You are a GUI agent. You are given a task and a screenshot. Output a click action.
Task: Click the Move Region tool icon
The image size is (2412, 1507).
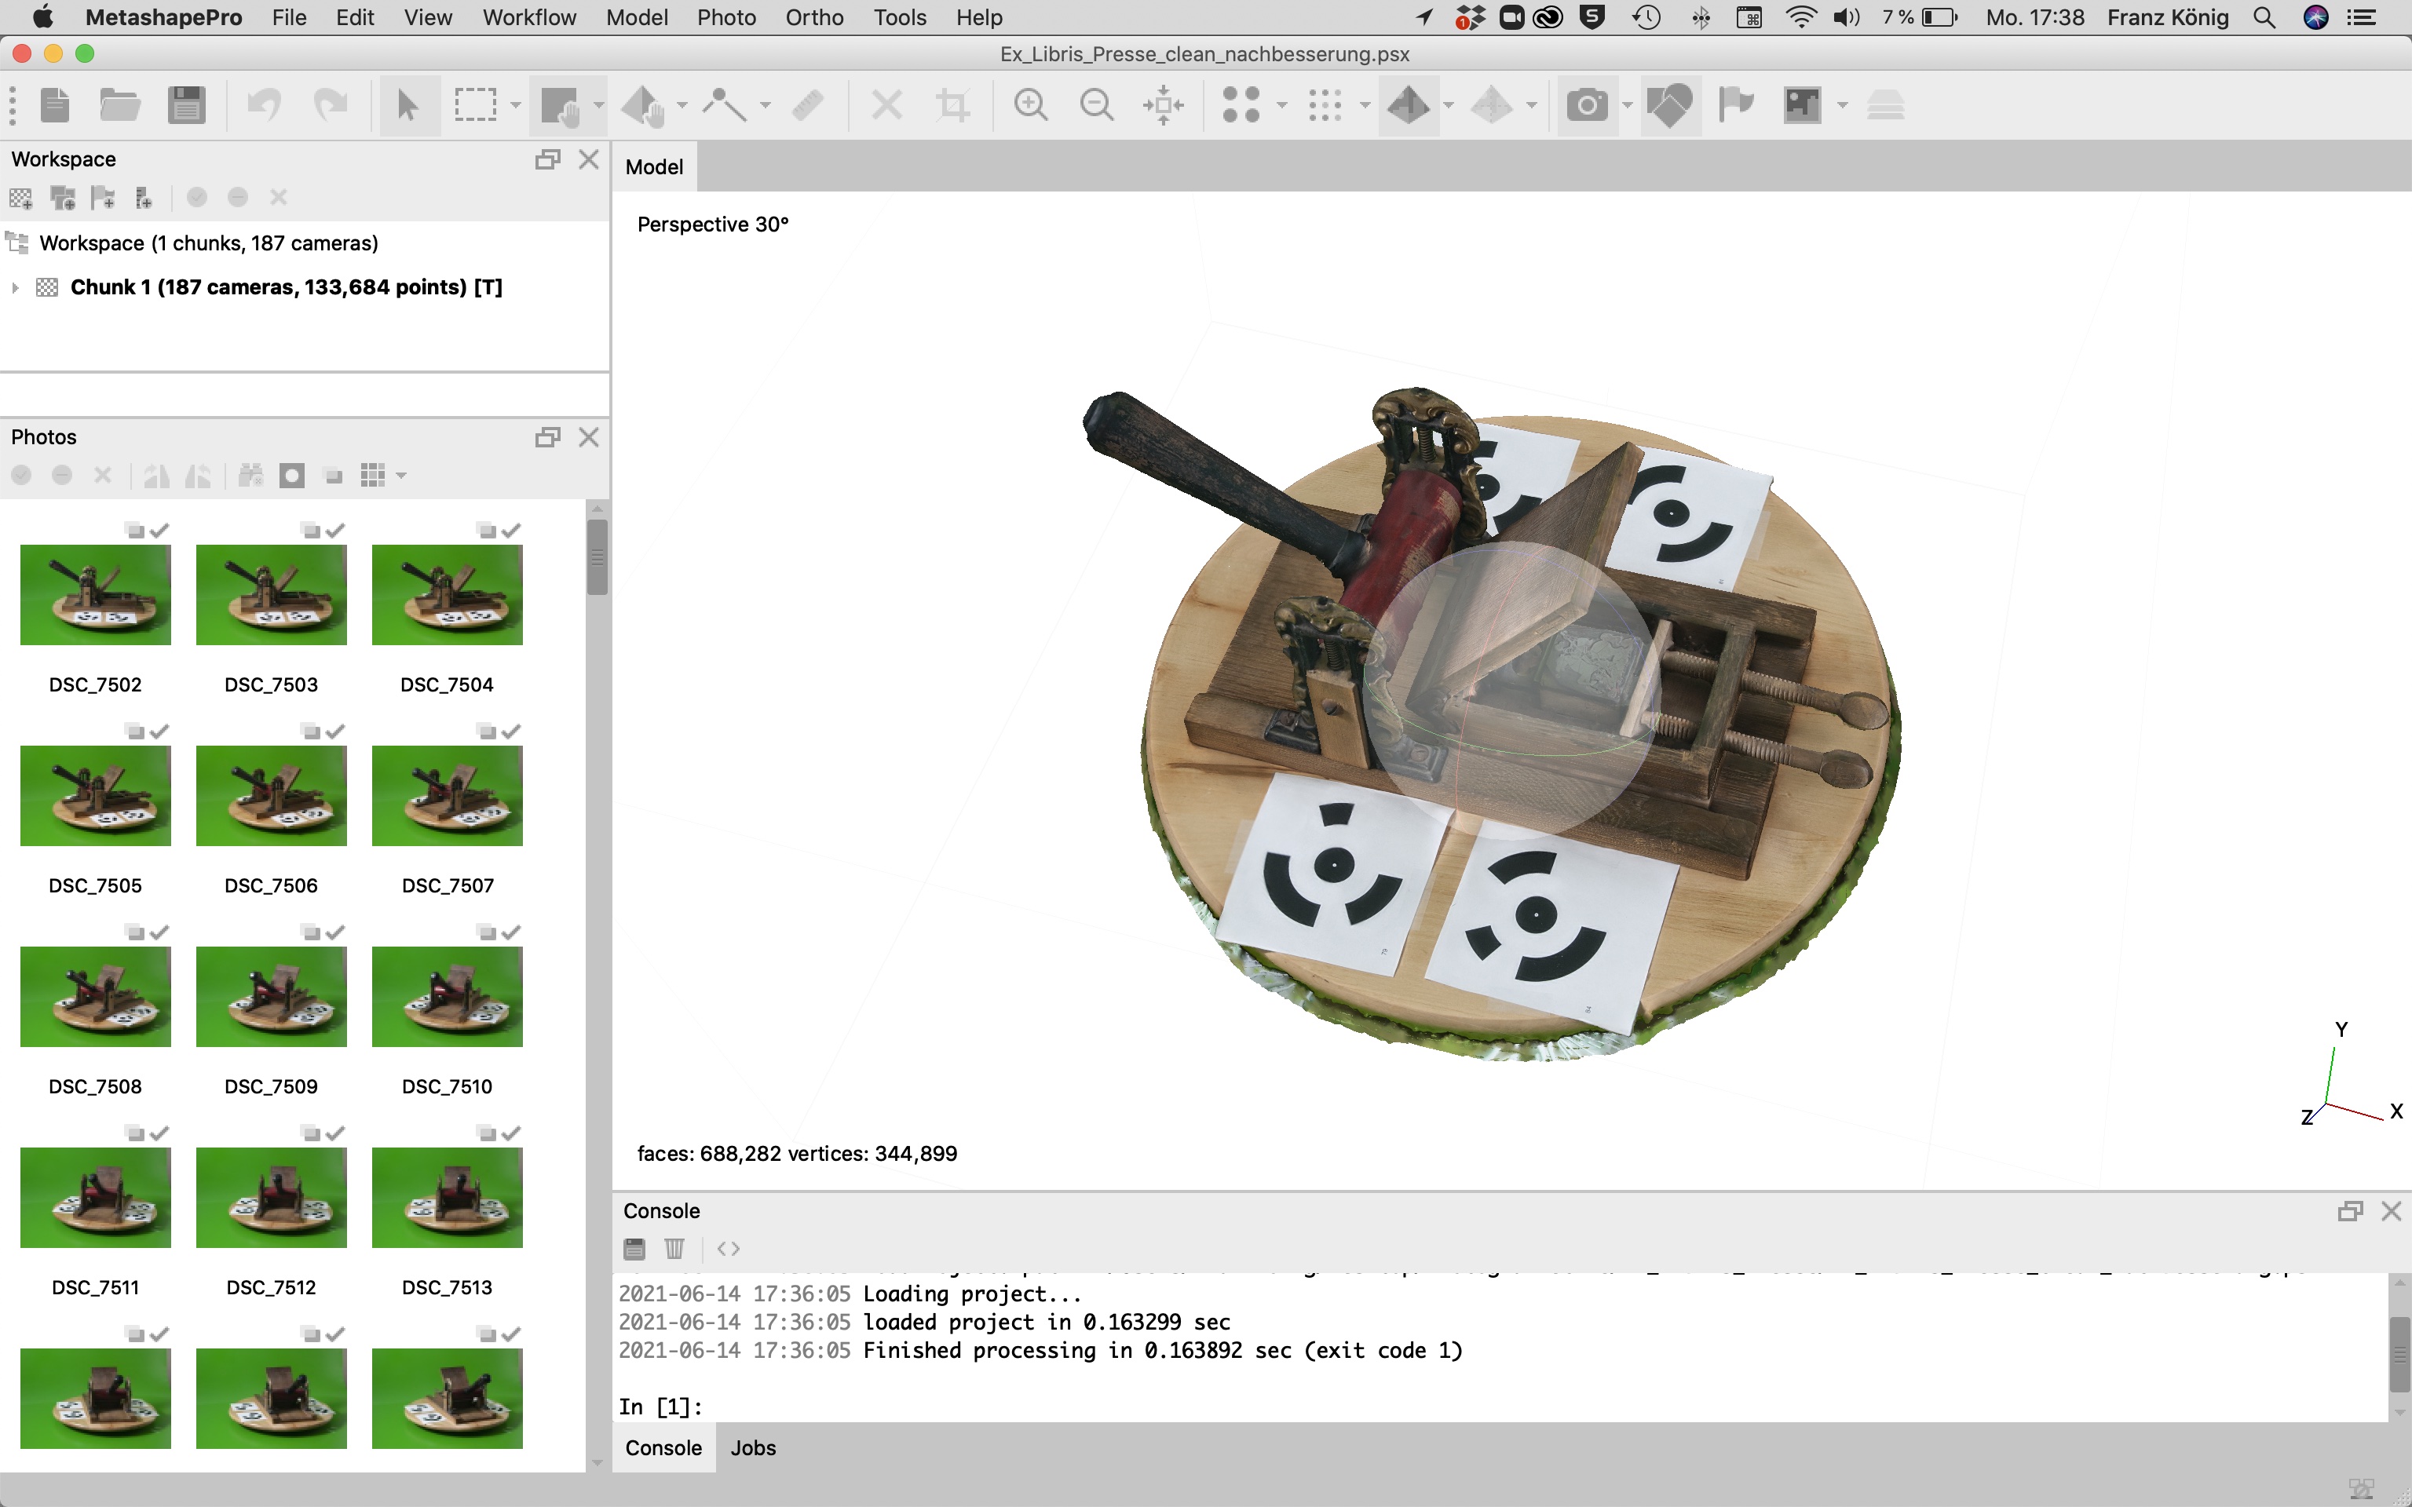coord(559,104)
